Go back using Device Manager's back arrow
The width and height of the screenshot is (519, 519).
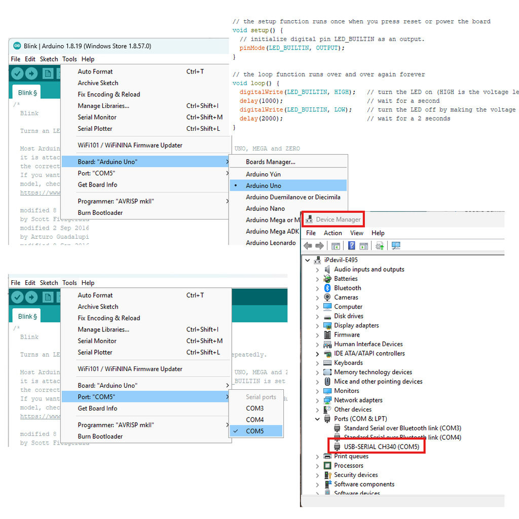coord(308,246)
